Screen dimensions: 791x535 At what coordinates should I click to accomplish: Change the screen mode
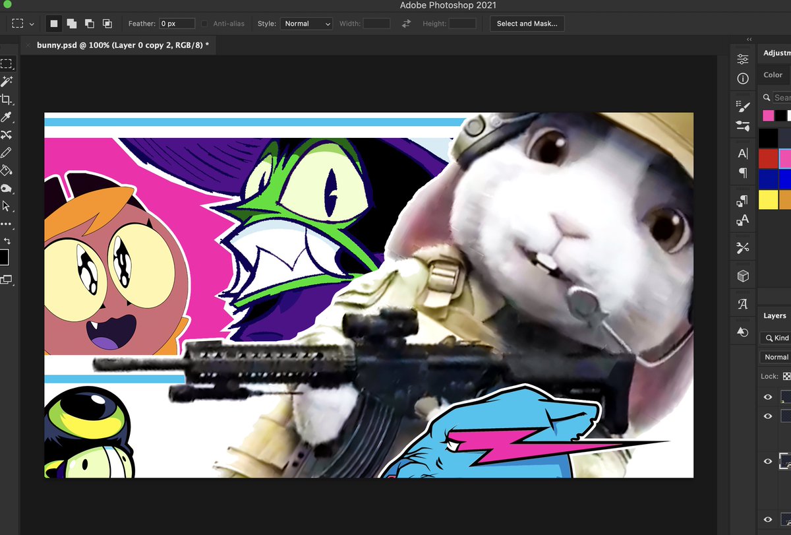tap(6, 280)
